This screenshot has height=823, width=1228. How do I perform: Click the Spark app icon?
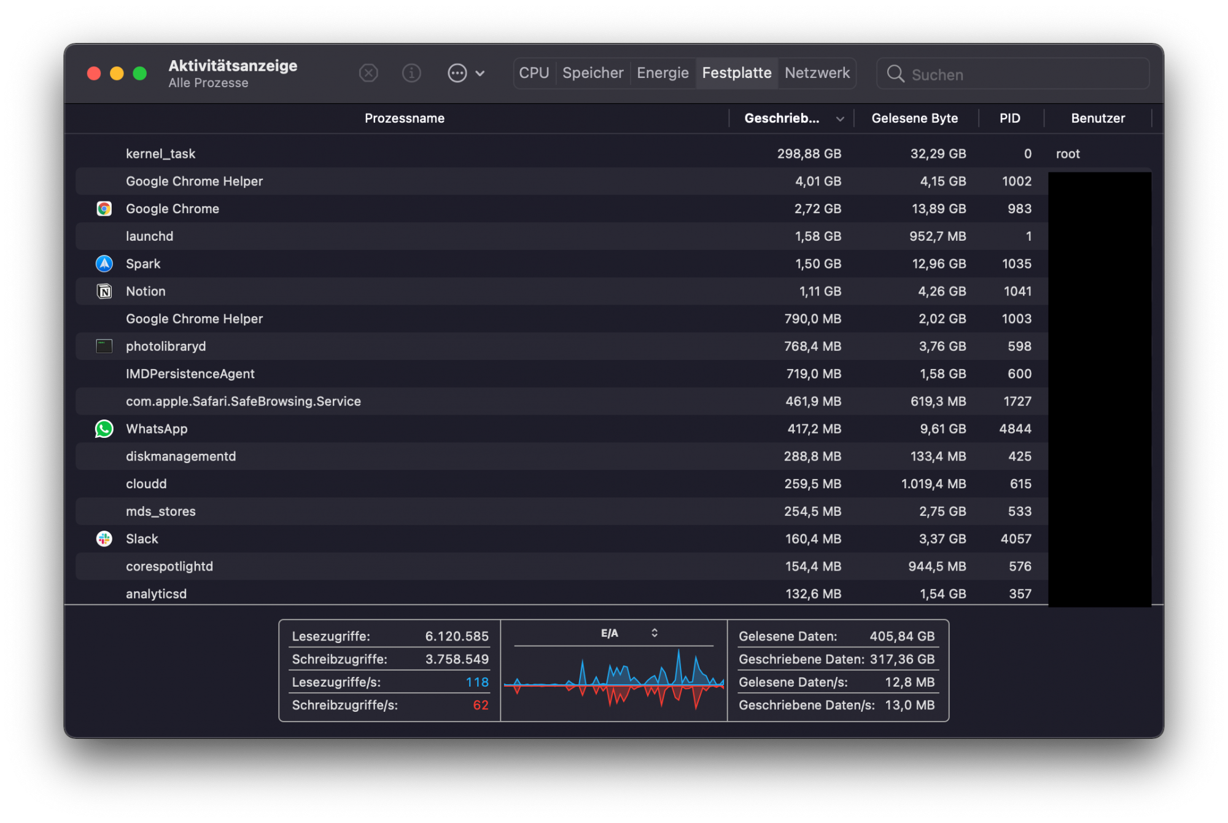click(x=104, y=264)
